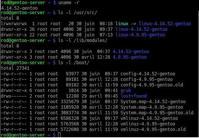Click symlink target 'linux-4.14.52-gentoo' after the arrow

pos(165,24)
